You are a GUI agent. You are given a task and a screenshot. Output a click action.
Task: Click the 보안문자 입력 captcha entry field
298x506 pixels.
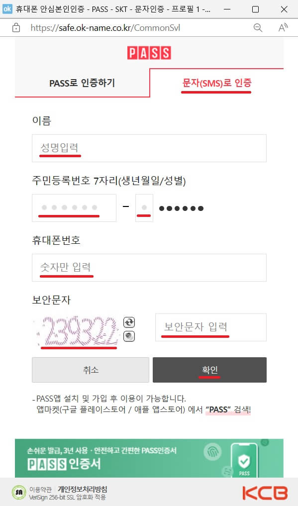[210, 327]
